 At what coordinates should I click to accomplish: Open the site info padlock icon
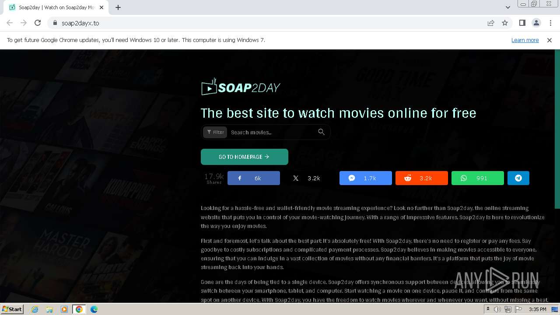[x=55, y=23]
